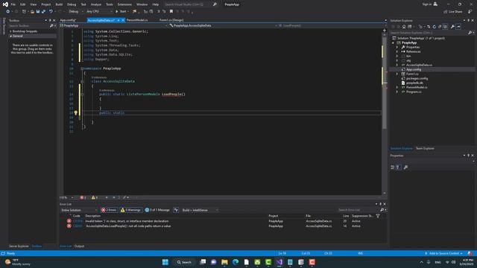Open the Build menu
477x268 pixels.
click(x=59, y=4)
